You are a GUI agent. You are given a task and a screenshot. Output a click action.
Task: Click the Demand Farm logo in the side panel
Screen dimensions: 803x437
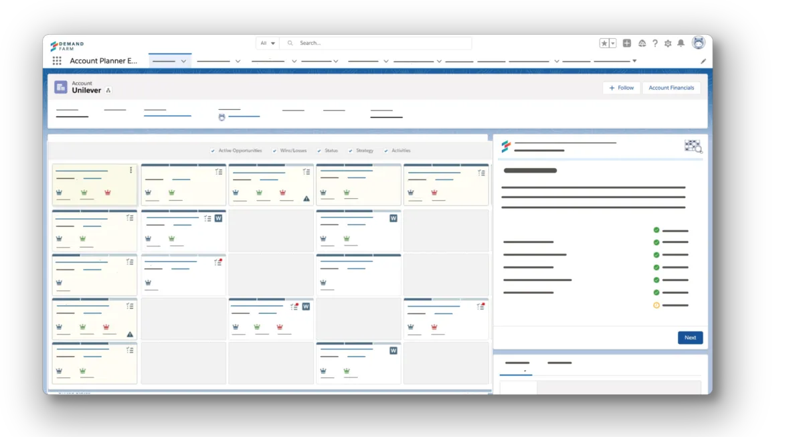[x=506, y=147]
